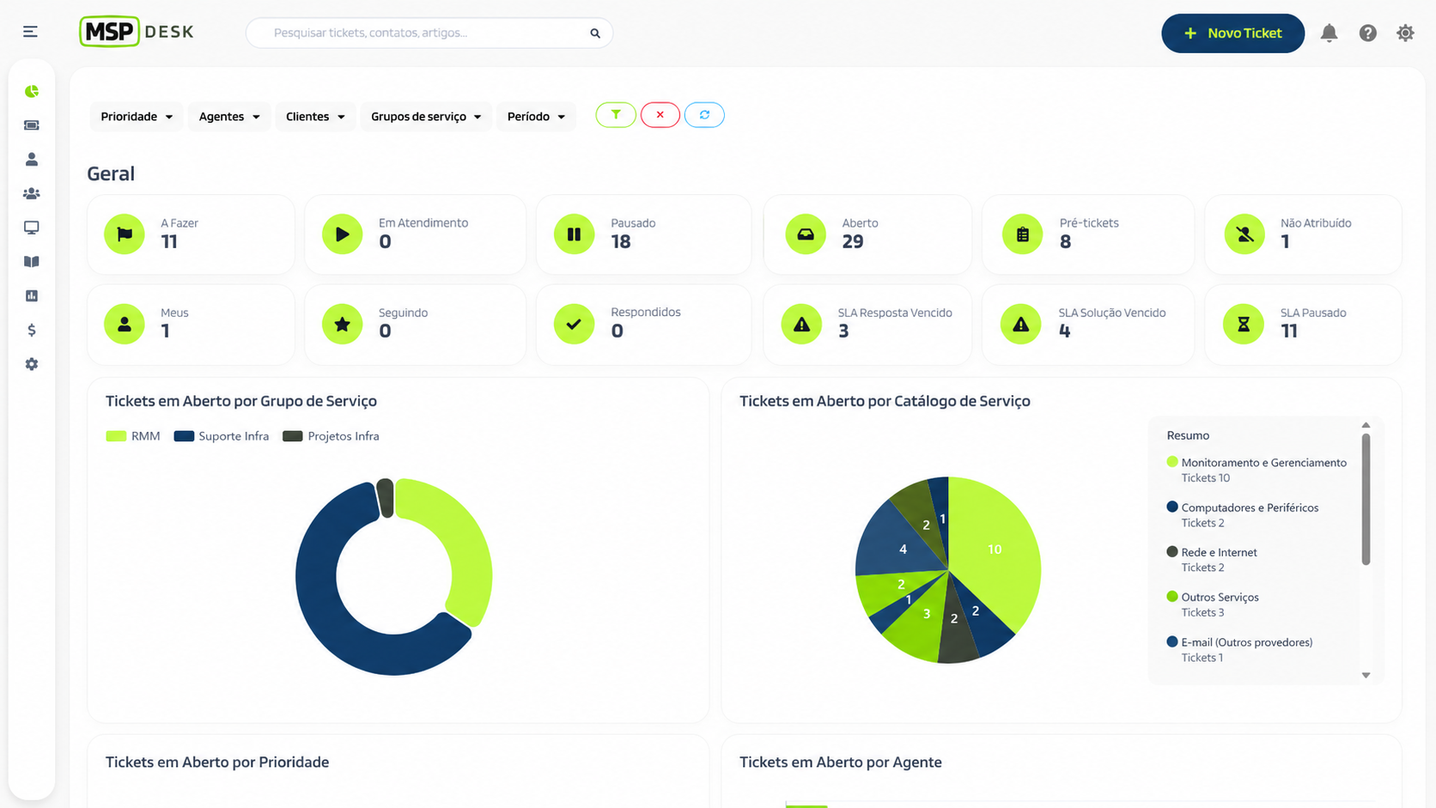1436x808 pixels.
Task: Open the groups people sidebar icon
Action: click(x=32, y=193)
